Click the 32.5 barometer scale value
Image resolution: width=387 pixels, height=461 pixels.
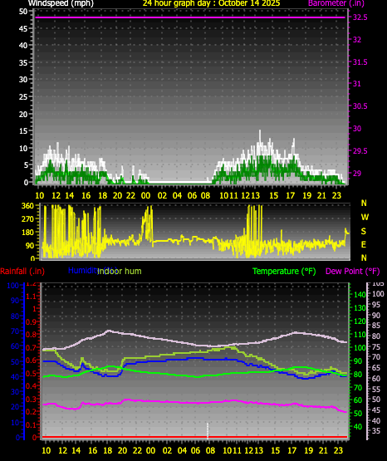[360, 17]
